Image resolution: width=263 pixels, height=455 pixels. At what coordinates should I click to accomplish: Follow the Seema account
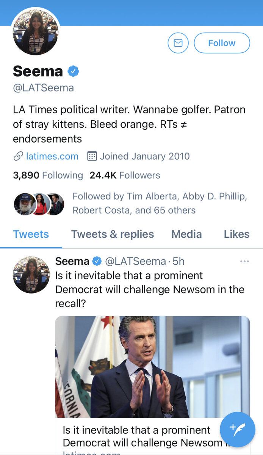(x=222, y=43)
